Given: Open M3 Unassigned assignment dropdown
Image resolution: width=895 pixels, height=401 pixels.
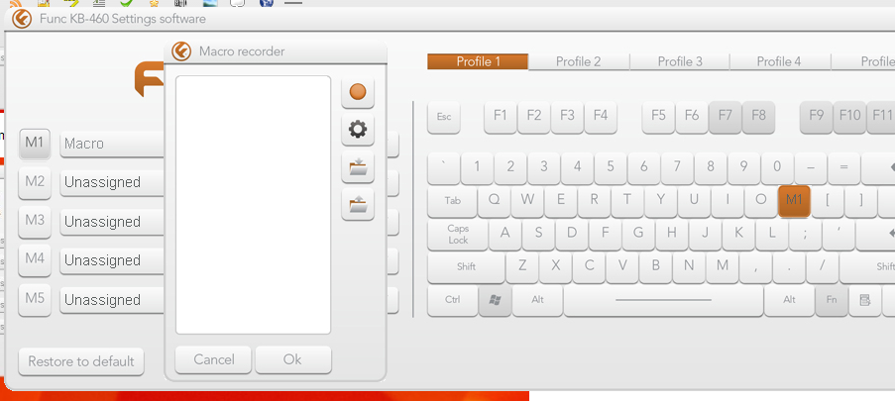Looking at the screenshot, I should click(x=112, y=222).
